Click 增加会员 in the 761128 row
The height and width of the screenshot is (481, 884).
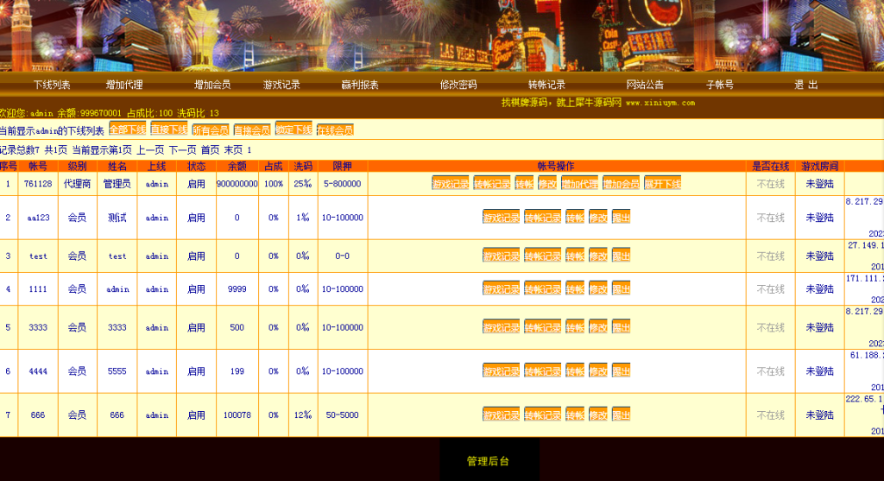pyautogui.click(x=621, y=183)
